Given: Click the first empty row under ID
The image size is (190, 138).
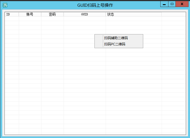Looking at the screenshot, I should [x=12, y=19].
